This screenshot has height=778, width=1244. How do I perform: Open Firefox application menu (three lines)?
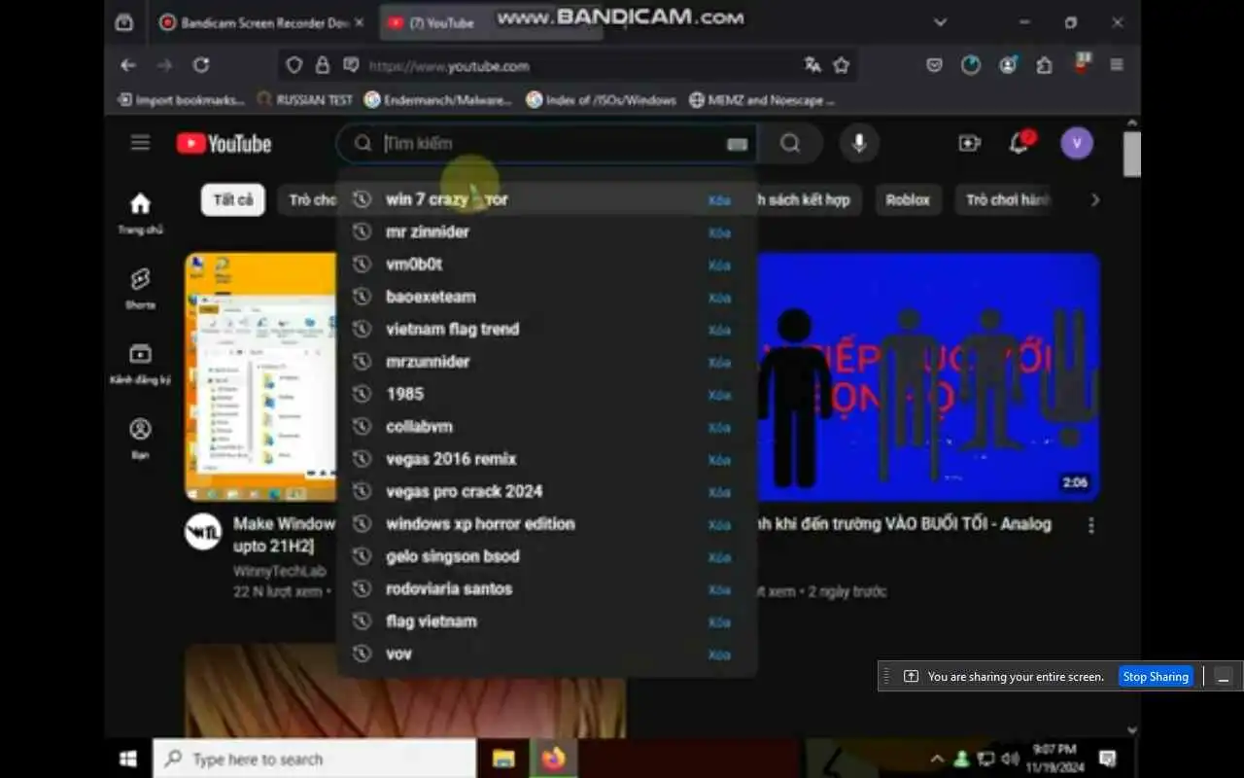pyautogui.click(x=1117, y=65)
